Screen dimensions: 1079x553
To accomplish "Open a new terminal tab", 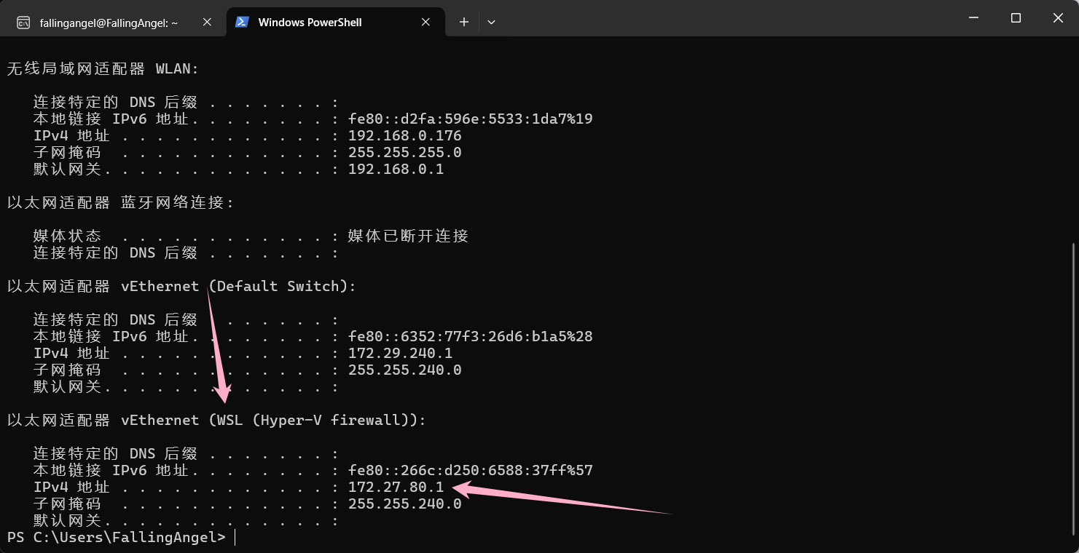I will point(463,23).
